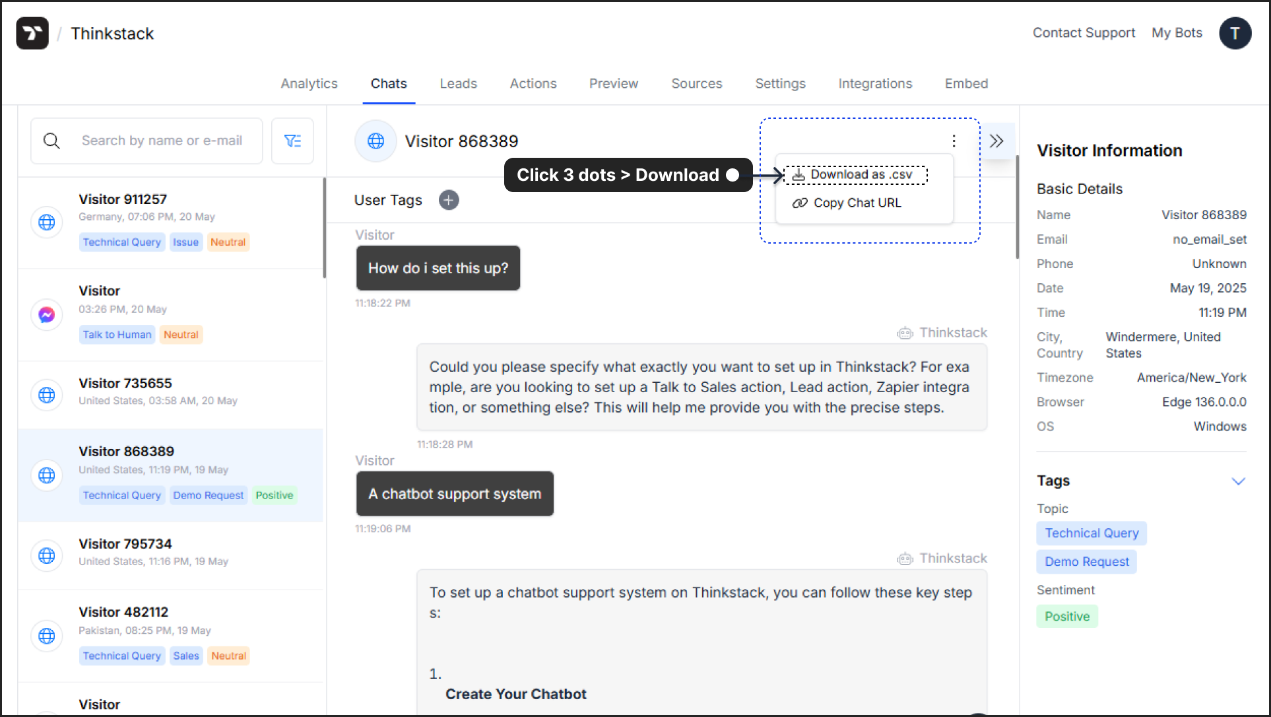
Task: Click the download icon in the menu
Action: click(798, 174)
